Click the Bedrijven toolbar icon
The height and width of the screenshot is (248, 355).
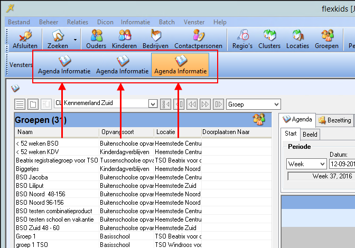155,40
